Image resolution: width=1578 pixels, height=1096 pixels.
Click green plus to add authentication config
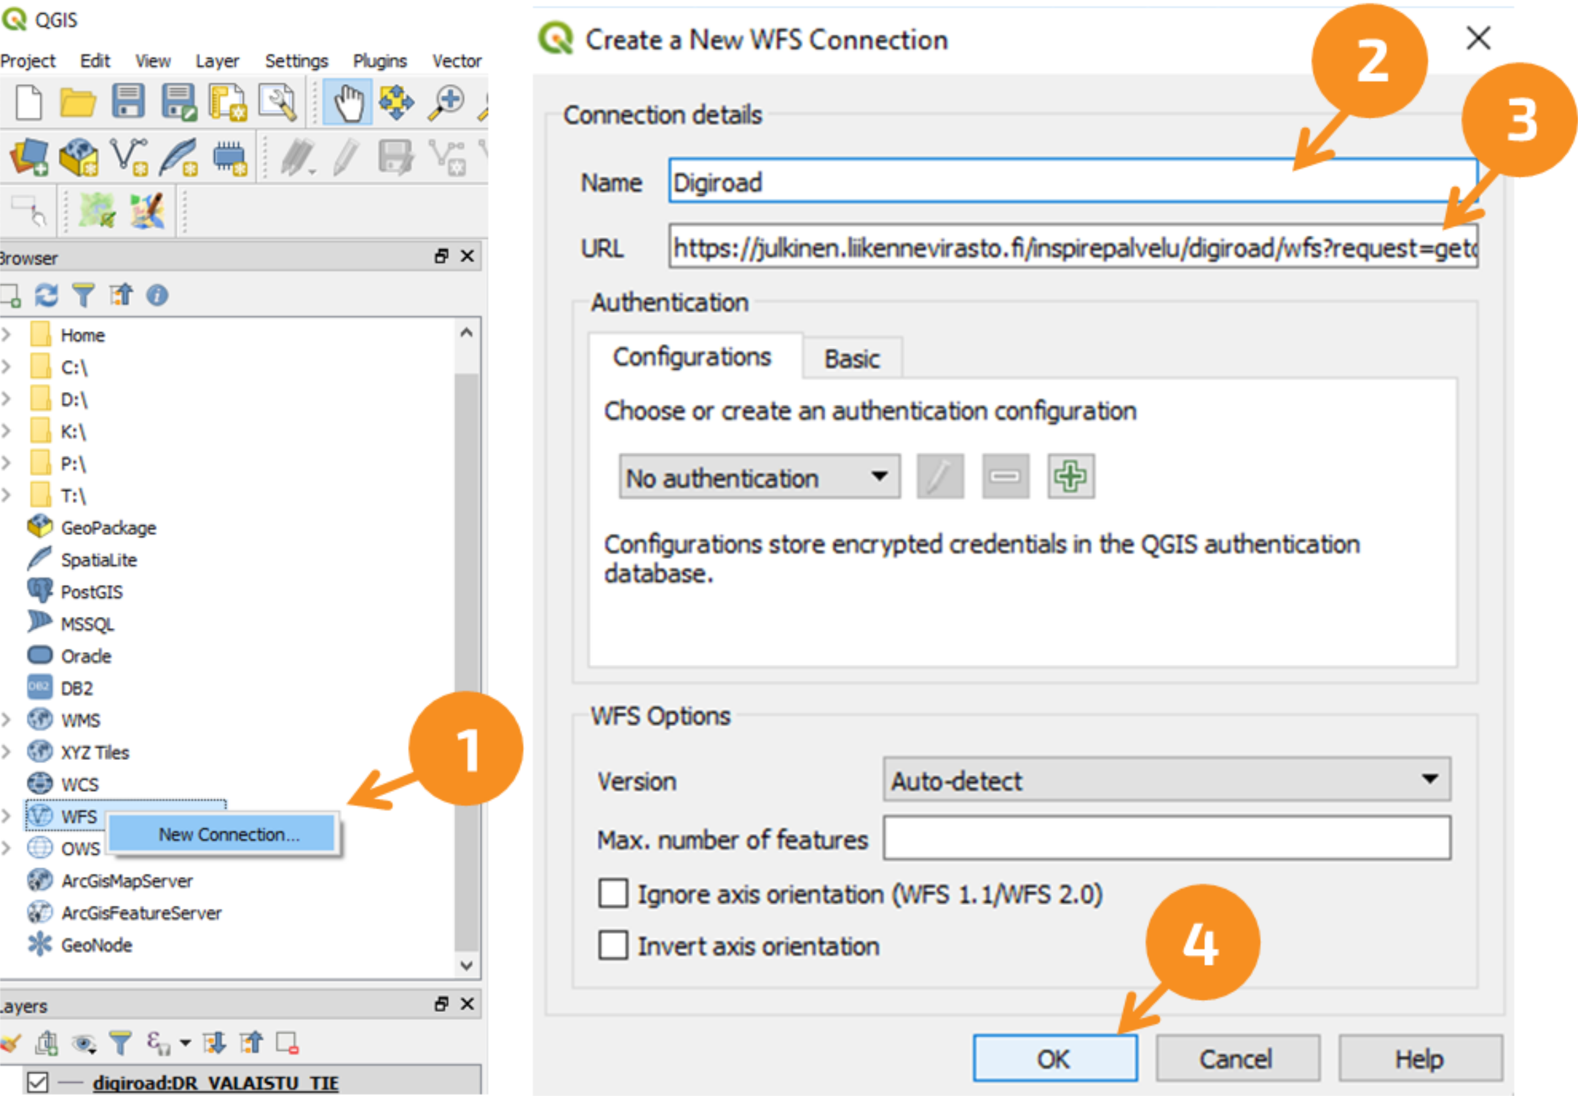click(1070, 476)
